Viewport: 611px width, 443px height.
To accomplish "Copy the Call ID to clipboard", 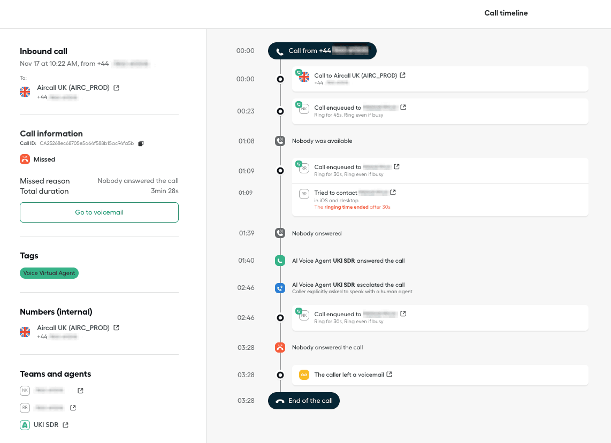I will coord(141,143).
